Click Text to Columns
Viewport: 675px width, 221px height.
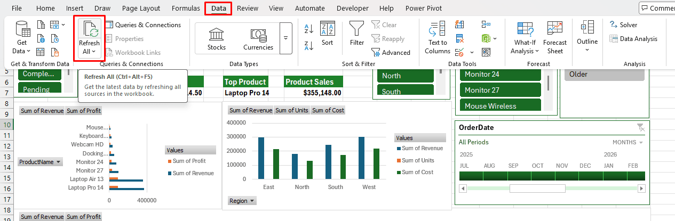438,37
